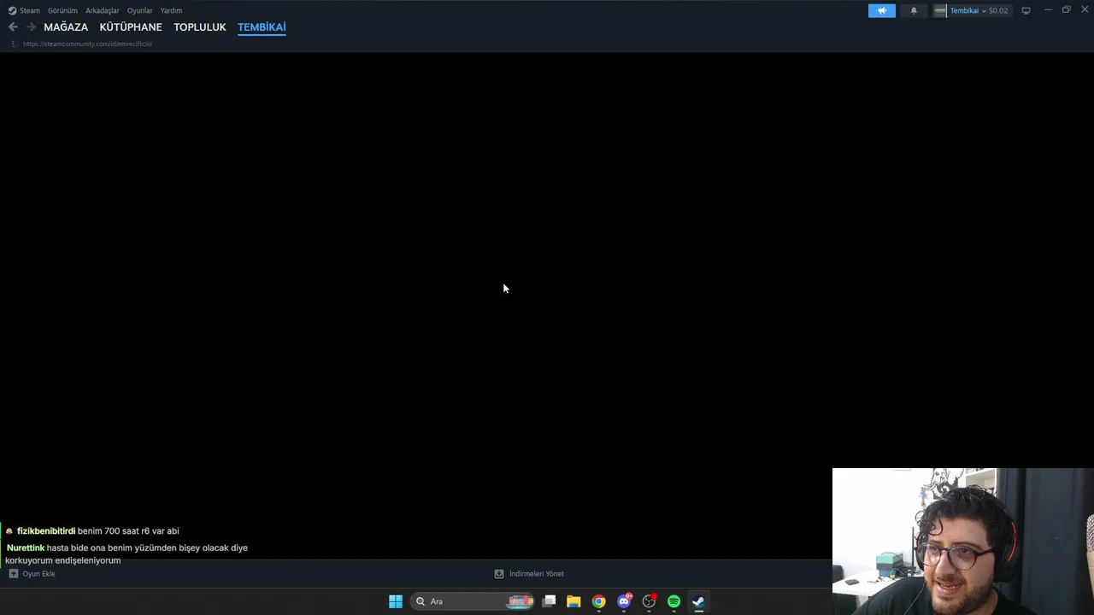Open the Windows Start menu
1094x615 pixels.
pos(396,601)
